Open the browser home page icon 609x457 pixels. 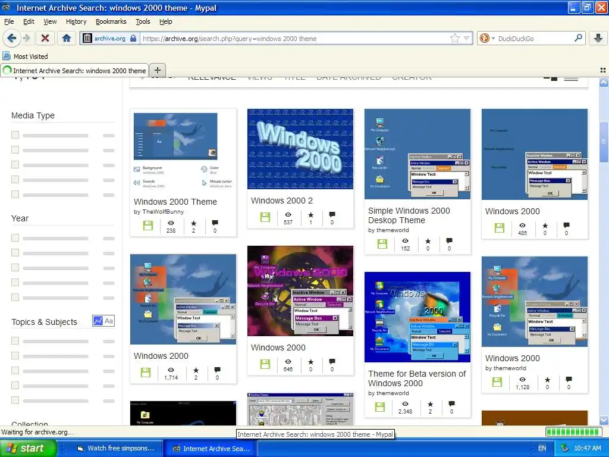click(x=67, y=38)
